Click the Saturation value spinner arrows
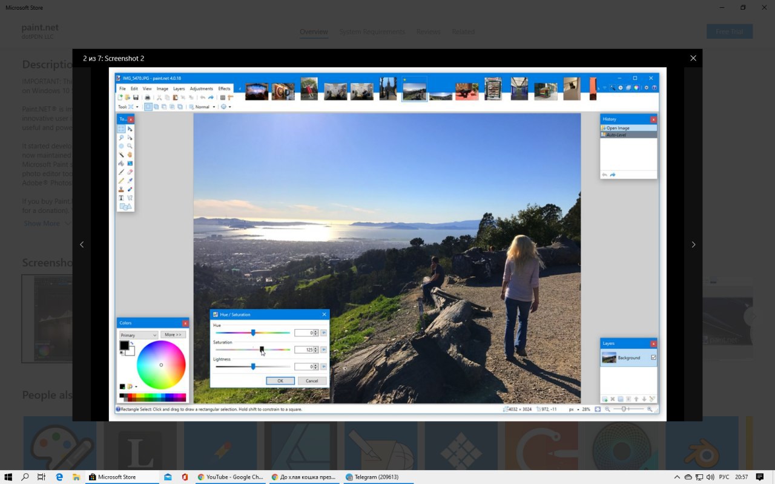Screen dimensions: 775x484 pos(316,350)
